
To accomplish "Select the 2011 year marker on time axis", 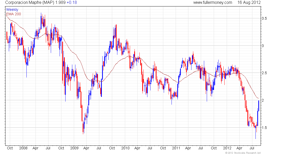I will click(176, 148).
